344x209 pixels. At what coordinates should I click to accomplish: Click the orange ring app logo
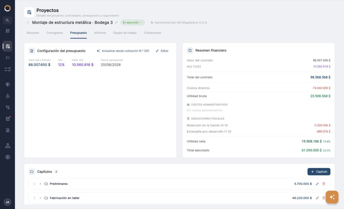(7, 8)
